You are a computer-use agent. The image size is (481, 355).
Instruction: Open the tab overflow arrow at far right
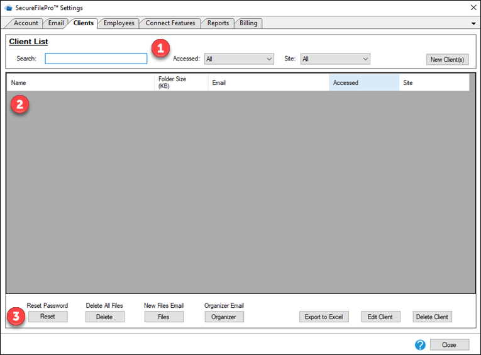pyautogui.click(x=473, y=23)
